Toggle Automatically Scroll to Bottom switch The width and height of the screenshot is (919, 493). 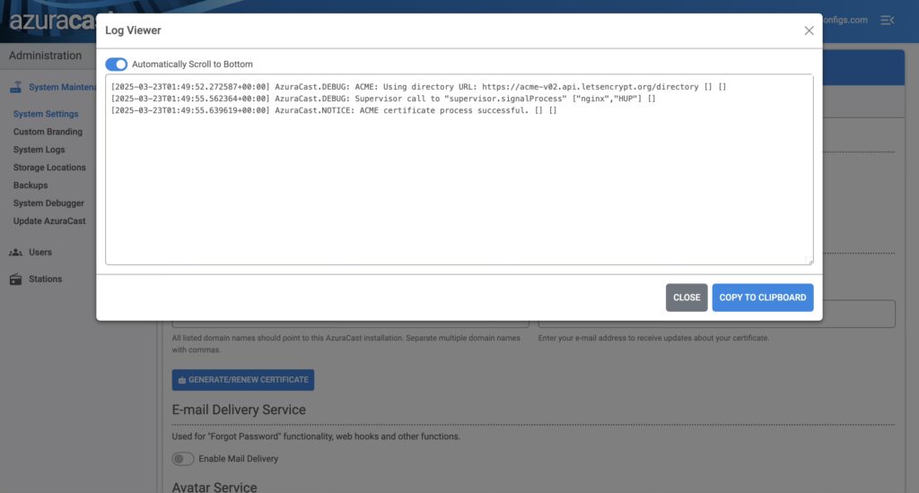pos(116,65)
